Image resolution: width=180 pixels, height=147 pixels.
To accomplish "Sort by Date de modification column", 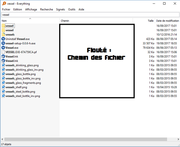I will click(167, 21).
